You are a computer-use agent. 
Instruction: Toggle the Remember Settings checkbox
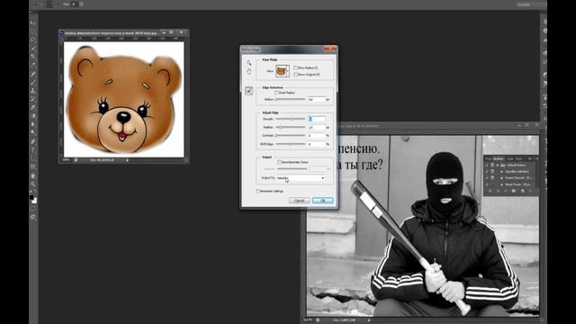coord(258,191)
